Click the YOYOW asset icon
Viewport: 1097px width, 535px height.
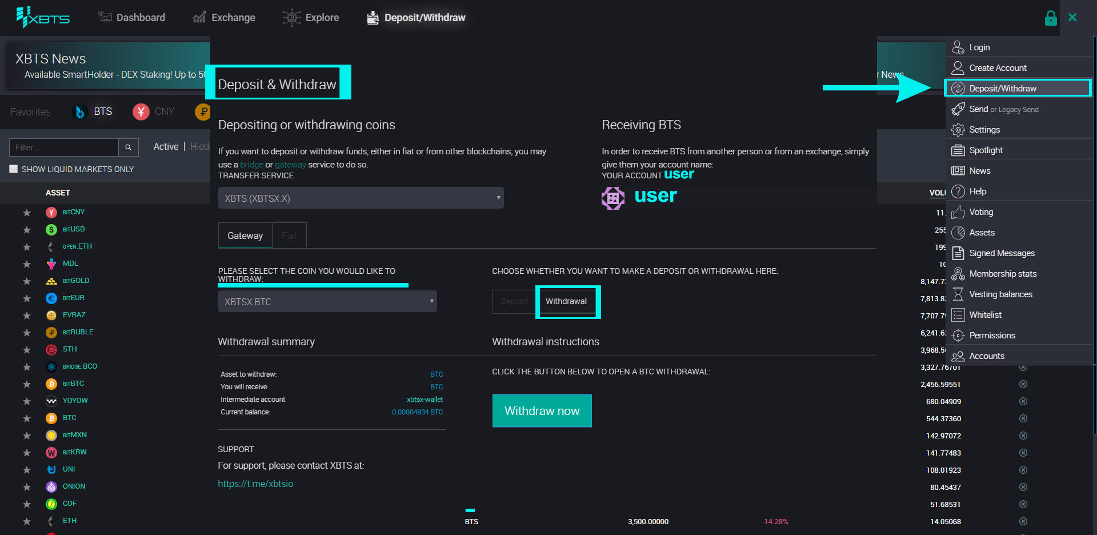(51, 401)
